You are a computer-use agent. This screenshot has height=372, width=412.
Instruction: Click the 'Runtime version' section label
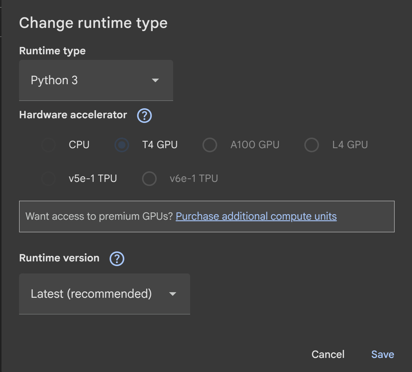coord(59,258)
